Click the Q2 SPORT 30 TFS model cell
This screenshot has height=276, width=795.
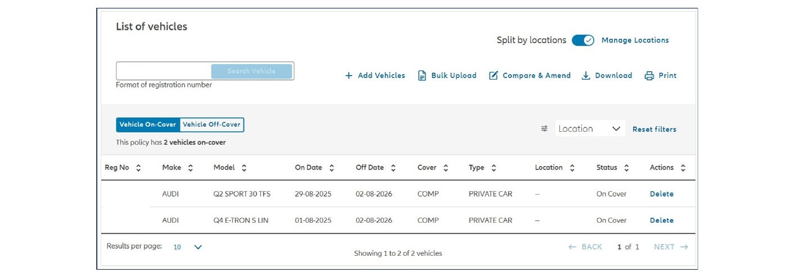click(242, 194)
